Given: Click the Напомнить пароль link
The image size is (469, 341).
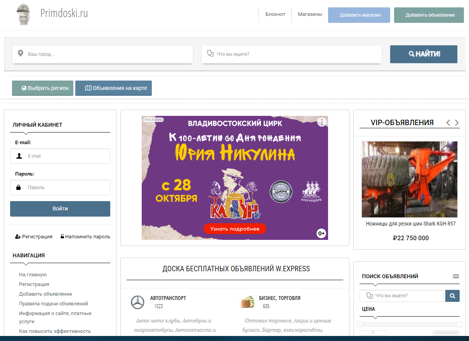Looking at the screenshot, I should tap(85, 237).
